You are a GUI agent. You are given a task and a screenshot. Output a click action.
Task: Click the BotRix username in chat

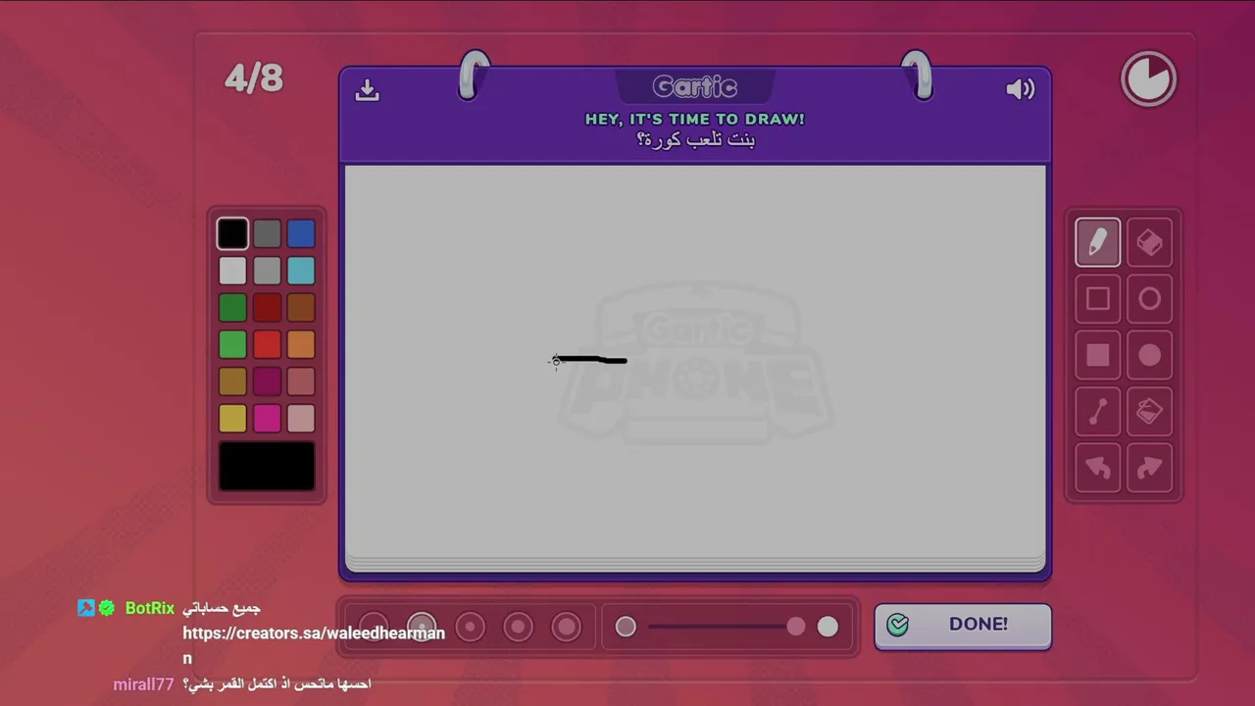pos(149,608)
